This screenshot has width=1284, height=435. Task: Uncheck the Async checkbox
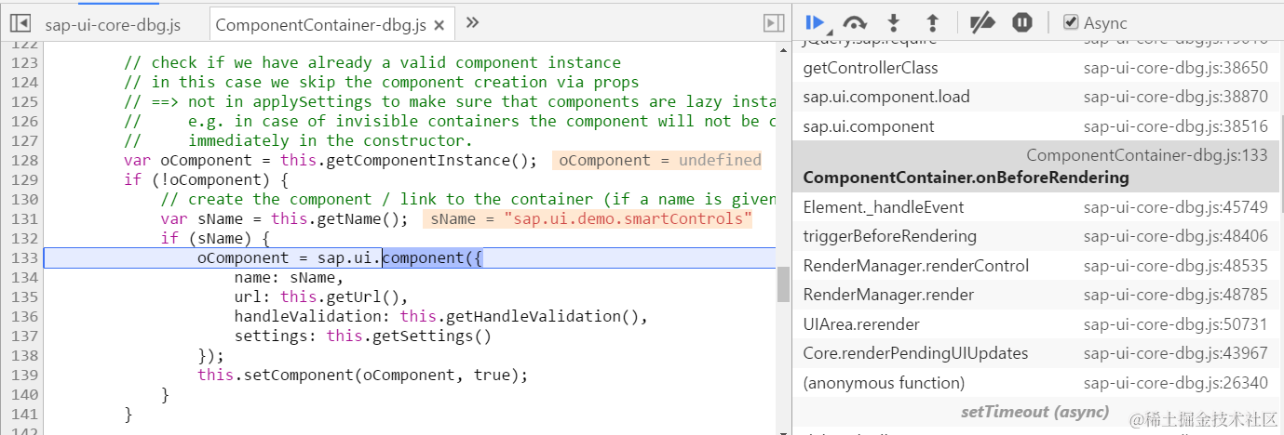[x=1071, y=22]
